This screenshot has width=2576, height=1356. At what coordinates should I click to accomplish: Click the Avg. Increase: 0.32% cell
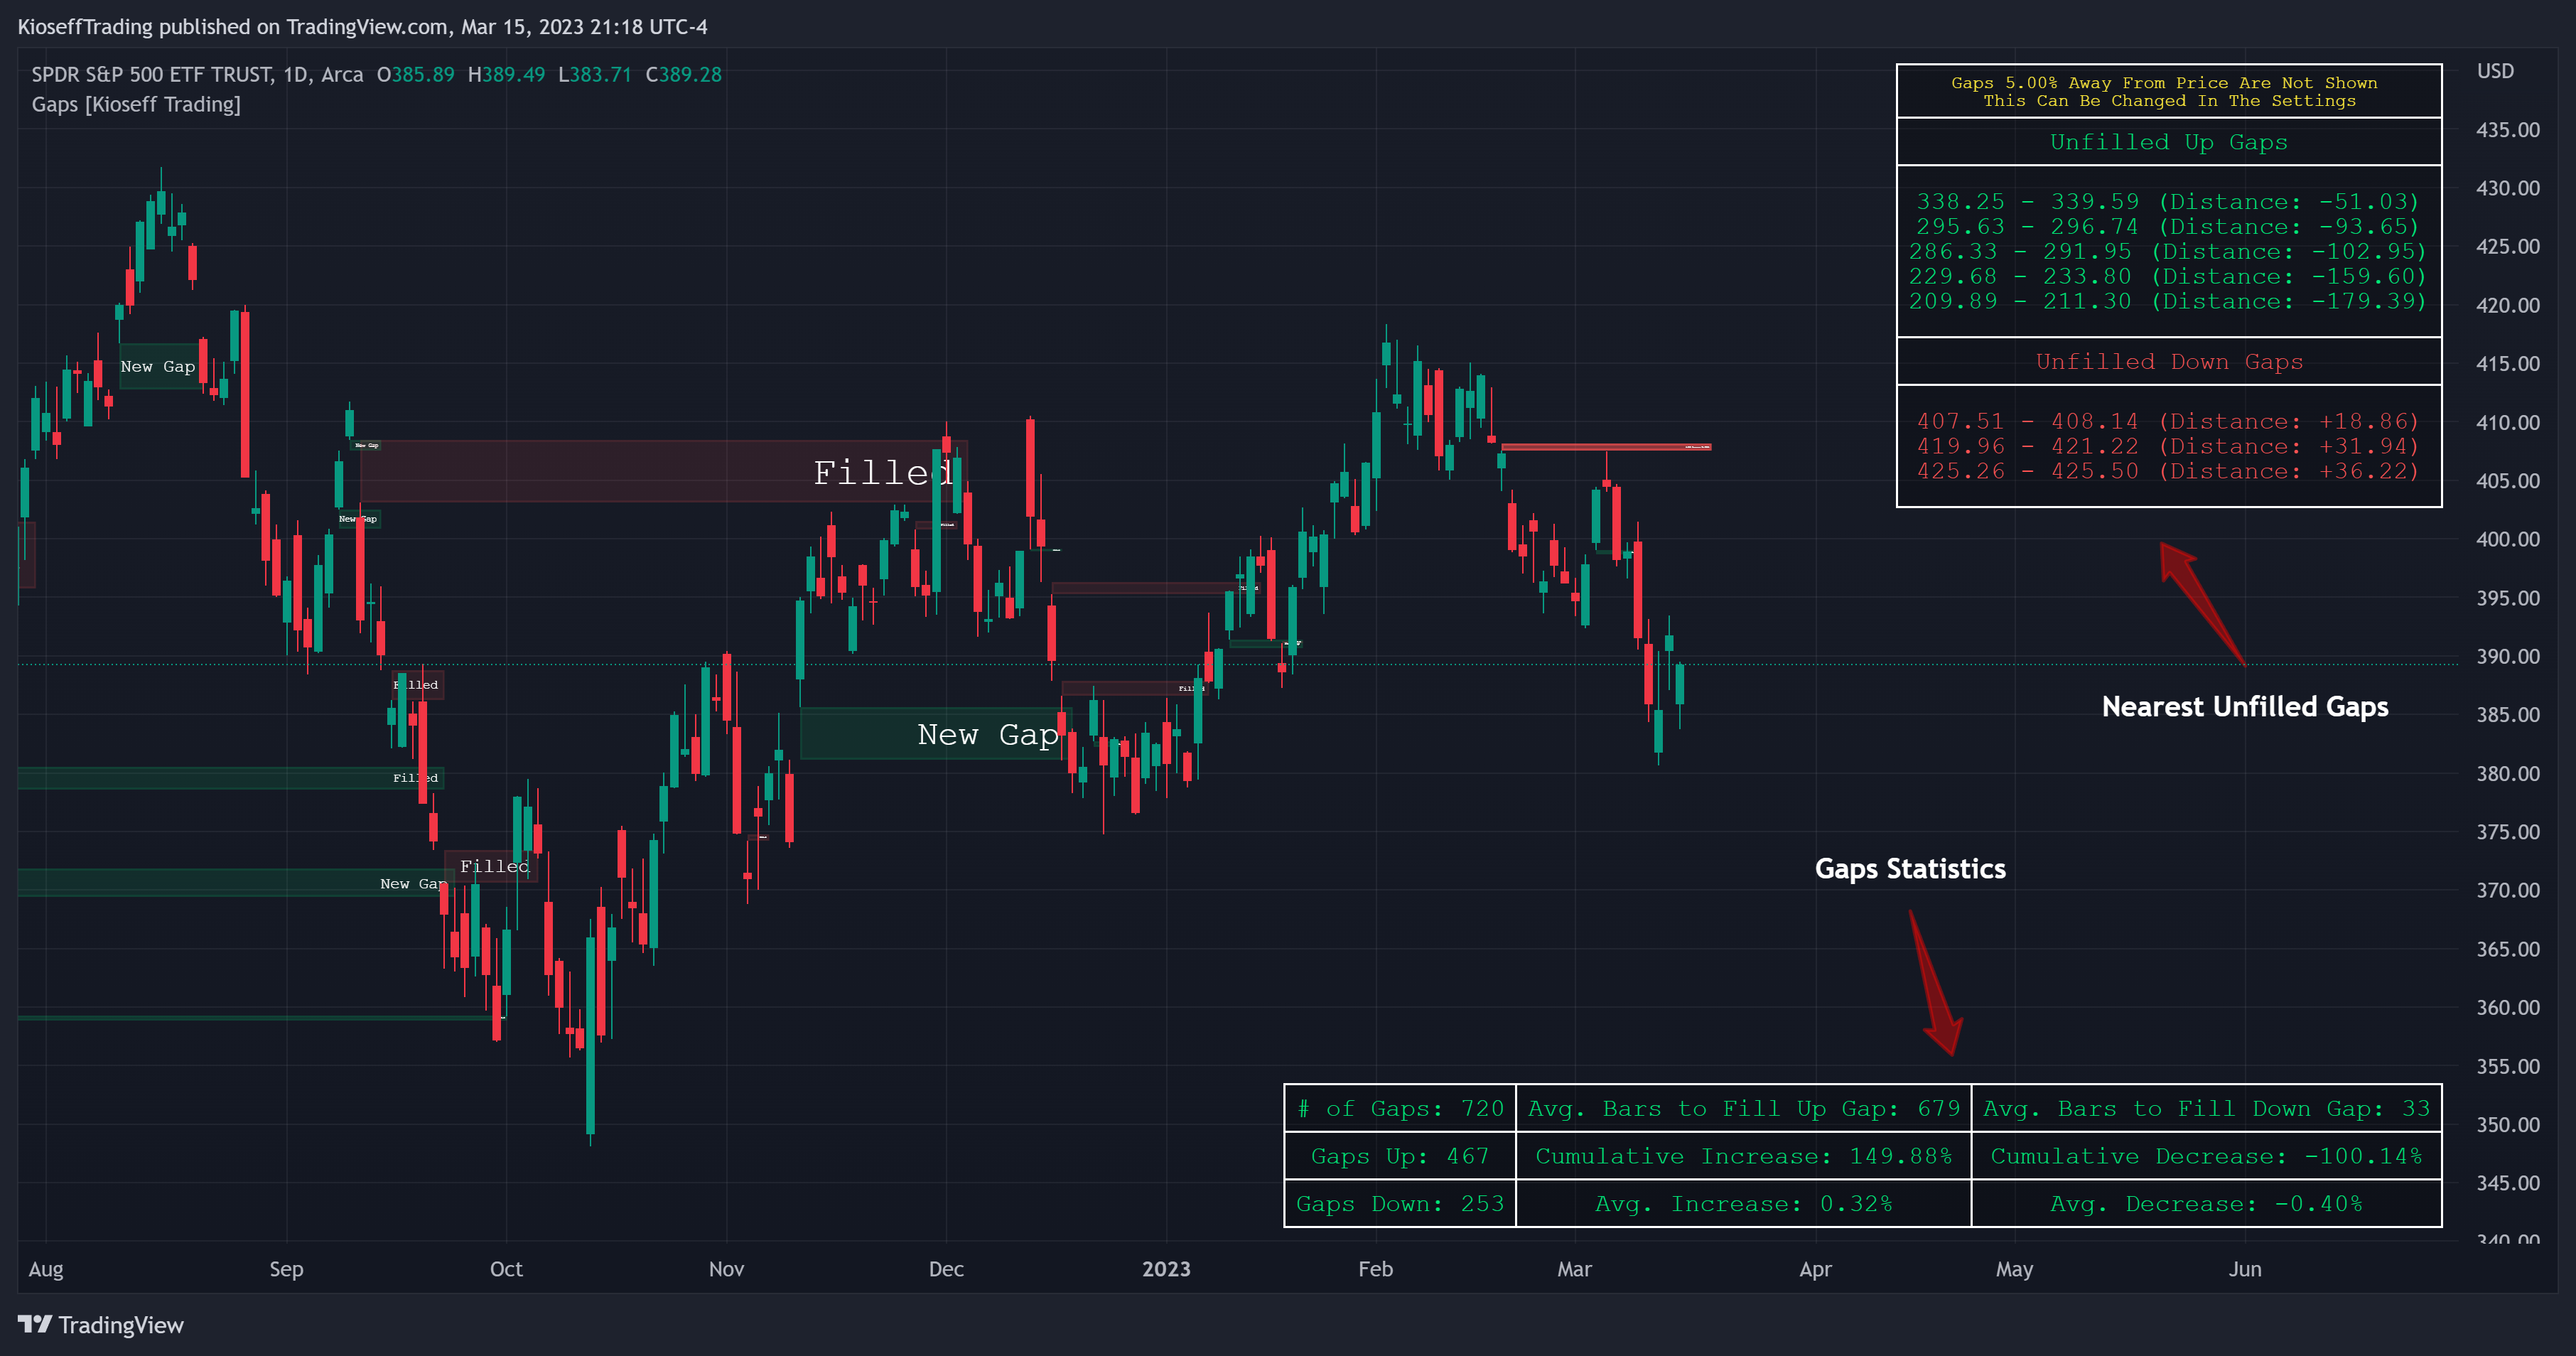pos(1743,1204)
